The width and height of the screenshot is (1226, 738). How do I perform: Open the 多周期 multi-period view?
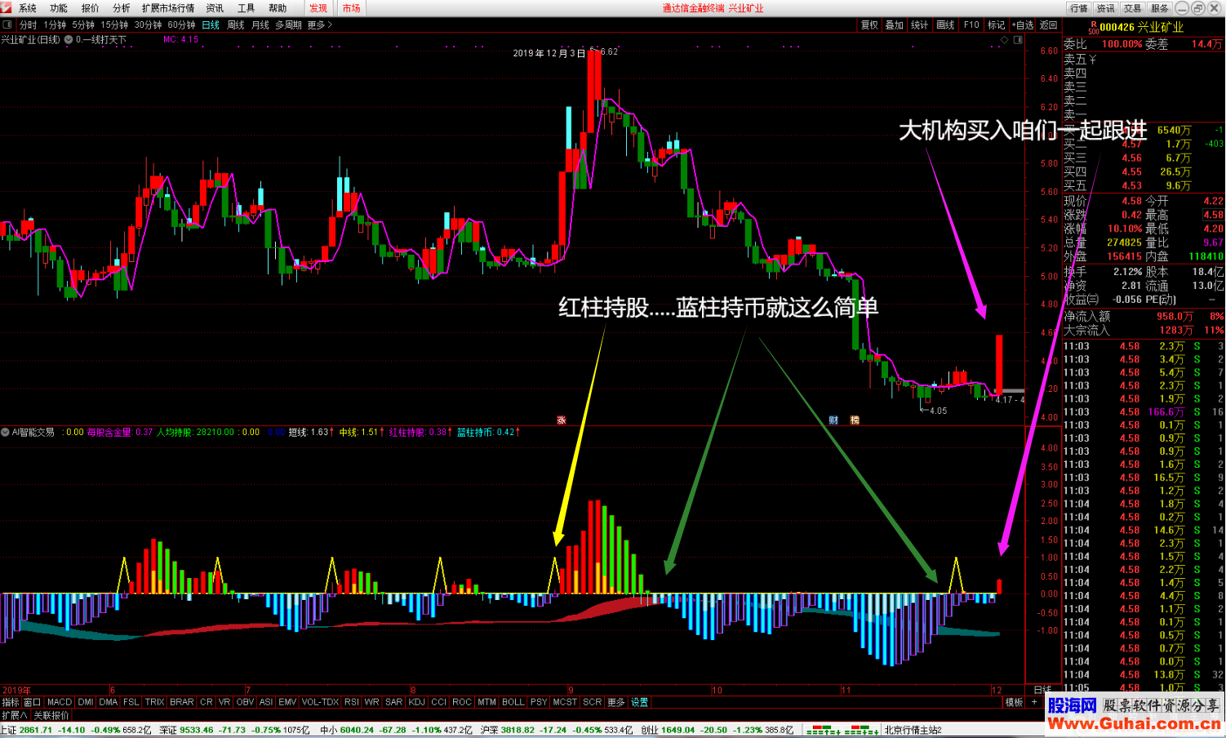(x=288, y=25)
